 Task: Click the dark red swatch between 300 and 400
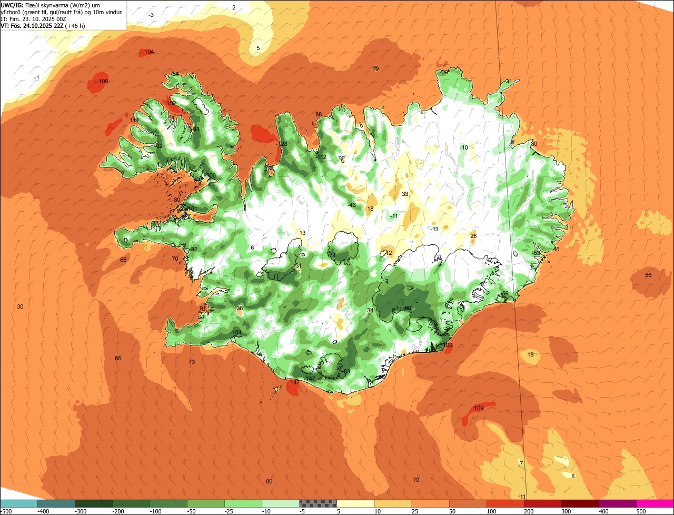(580, 503)
